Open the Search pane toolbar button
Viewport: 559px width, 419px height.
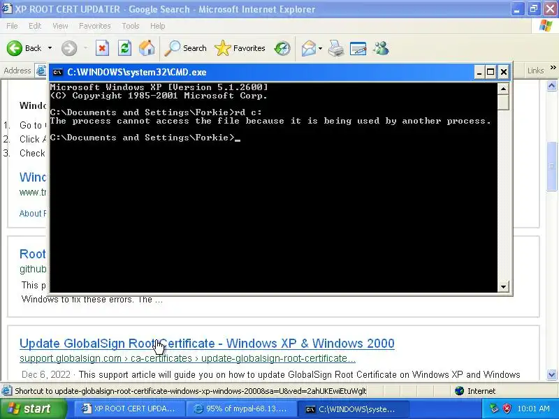185,48
